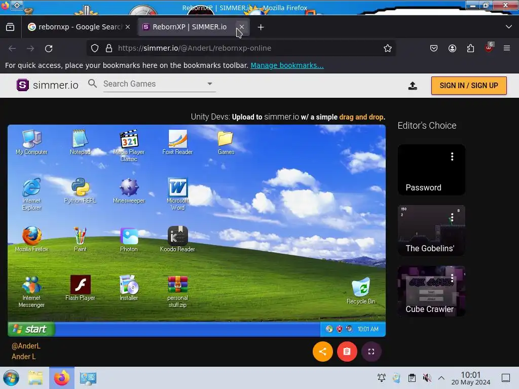Screen dimensions: 519x389
Task: Click SIGN IN / SIGN UP button
Action: 469,86
